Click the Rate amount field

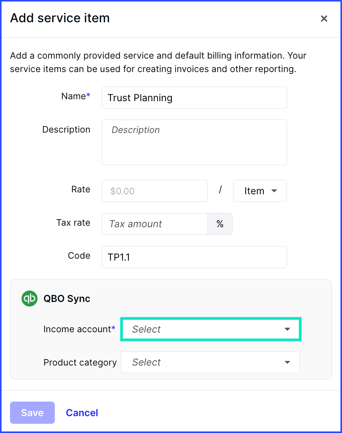tap(155, 191)
